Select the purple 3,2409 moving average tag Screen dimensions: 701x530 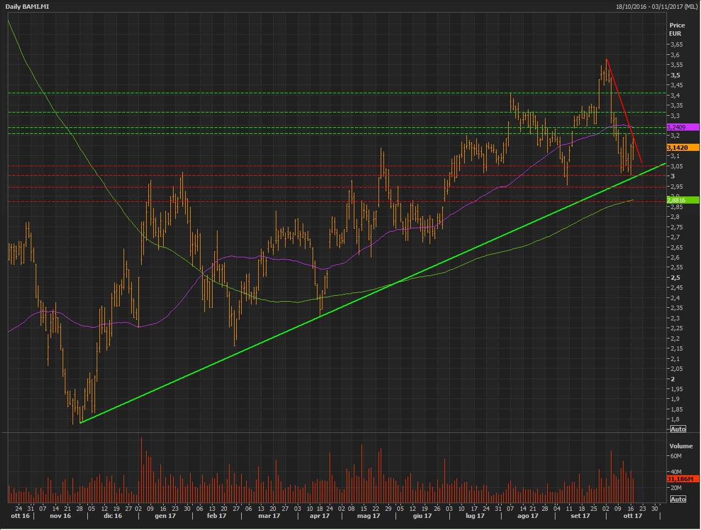coord(682,127)
